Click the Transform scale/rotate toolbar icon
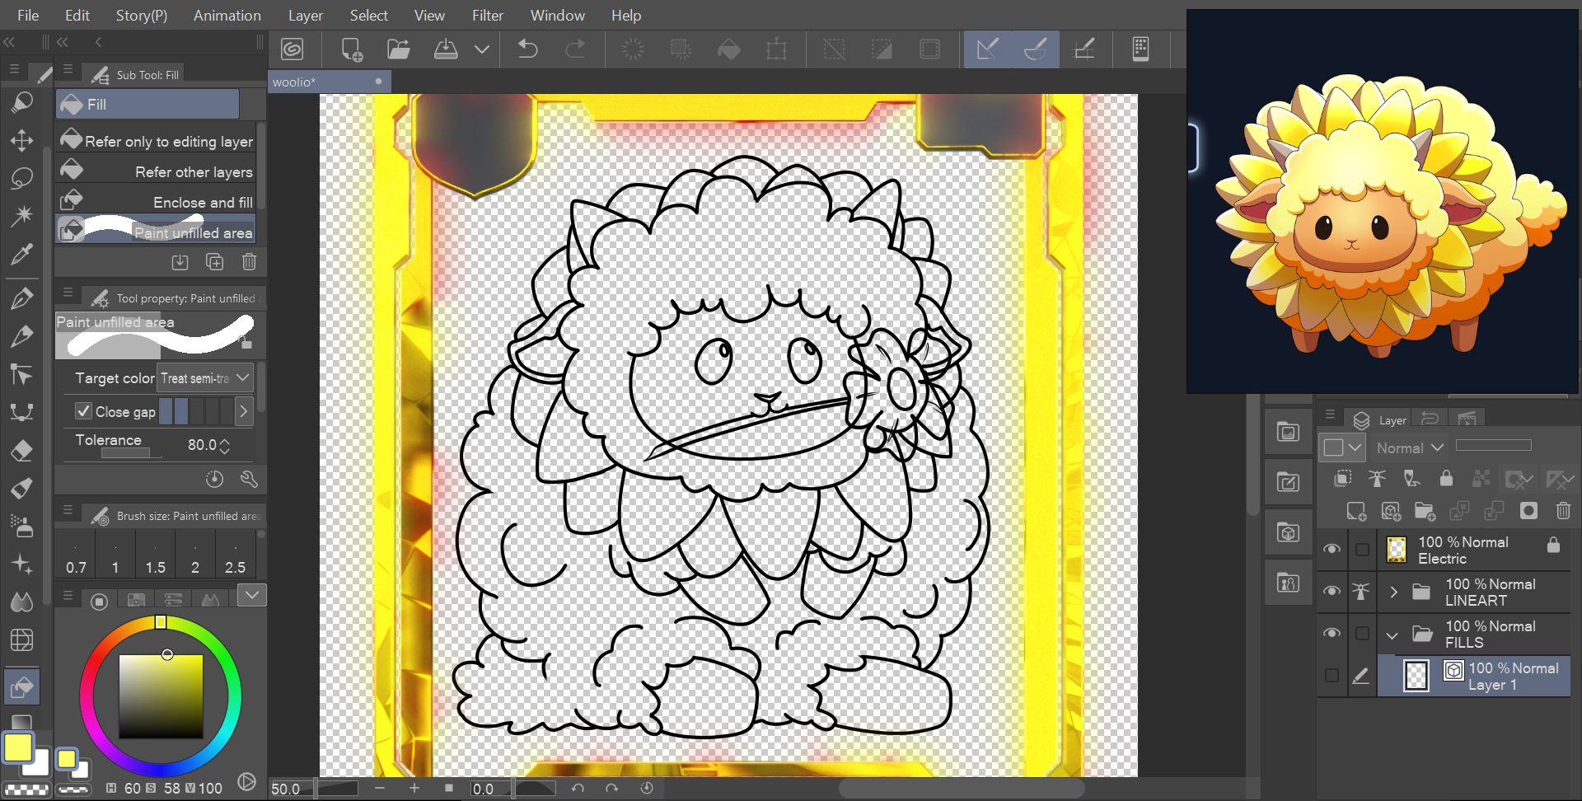Viewport: 1582px width, 801px height. [776, 49]
